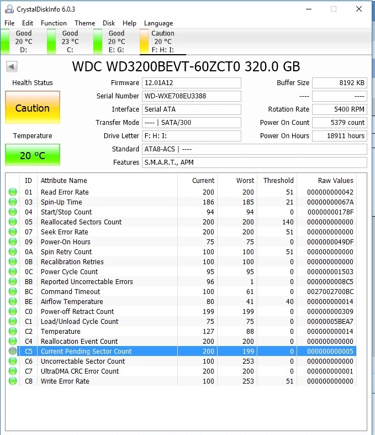Open the Theme menu

coord(85,23)
